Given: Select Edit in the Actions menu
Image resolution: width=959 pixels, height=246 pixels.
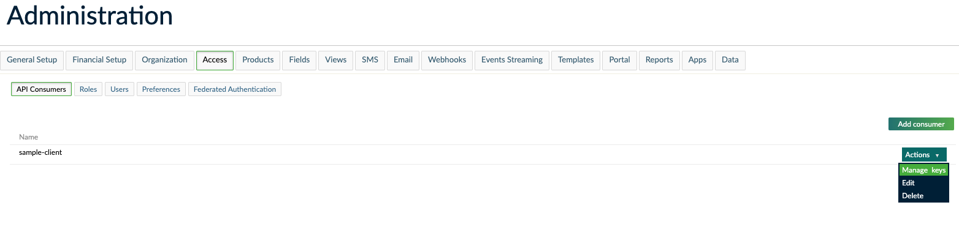Looking at the screenshot, I should click(924, 183).
